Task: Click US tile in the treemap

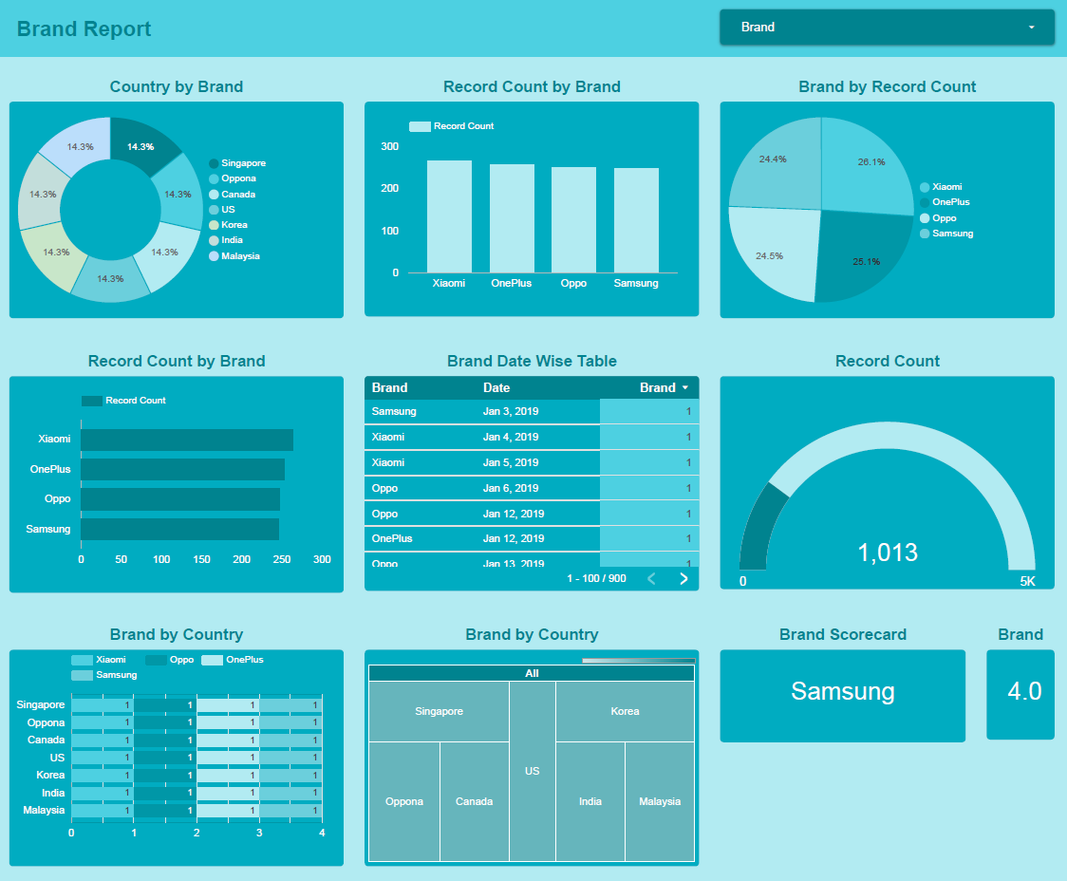Action: coord(533,771)
